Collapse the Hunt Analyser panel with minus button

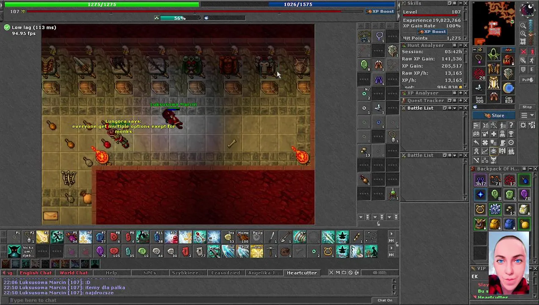460,45
